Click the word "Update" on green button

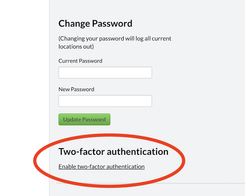pyautogui.click(x=72, y=119)
